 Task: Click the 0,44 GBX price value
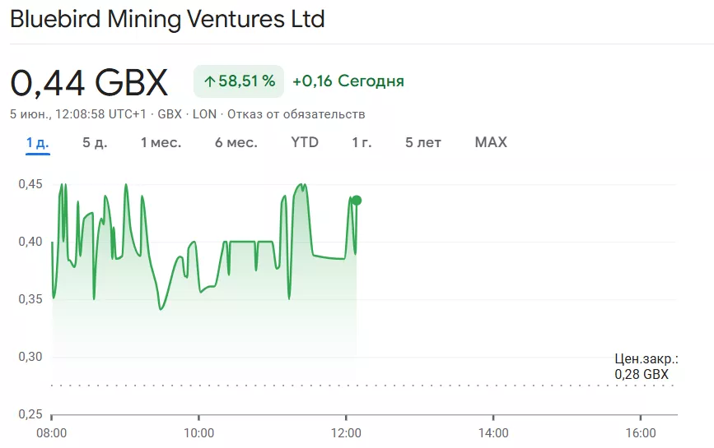tap(89, 82)
